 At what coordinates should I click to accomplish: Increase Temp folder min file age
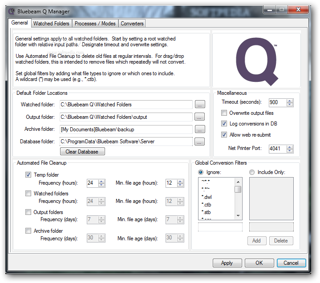pos(180,181)
